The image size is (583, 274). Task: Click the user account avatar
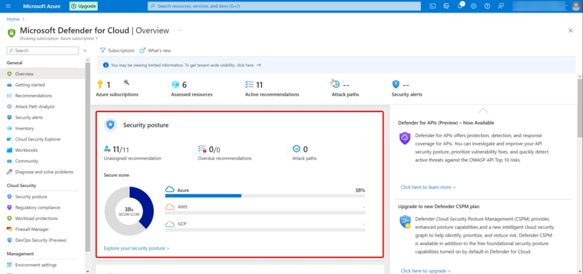click(x=576, y=6)
